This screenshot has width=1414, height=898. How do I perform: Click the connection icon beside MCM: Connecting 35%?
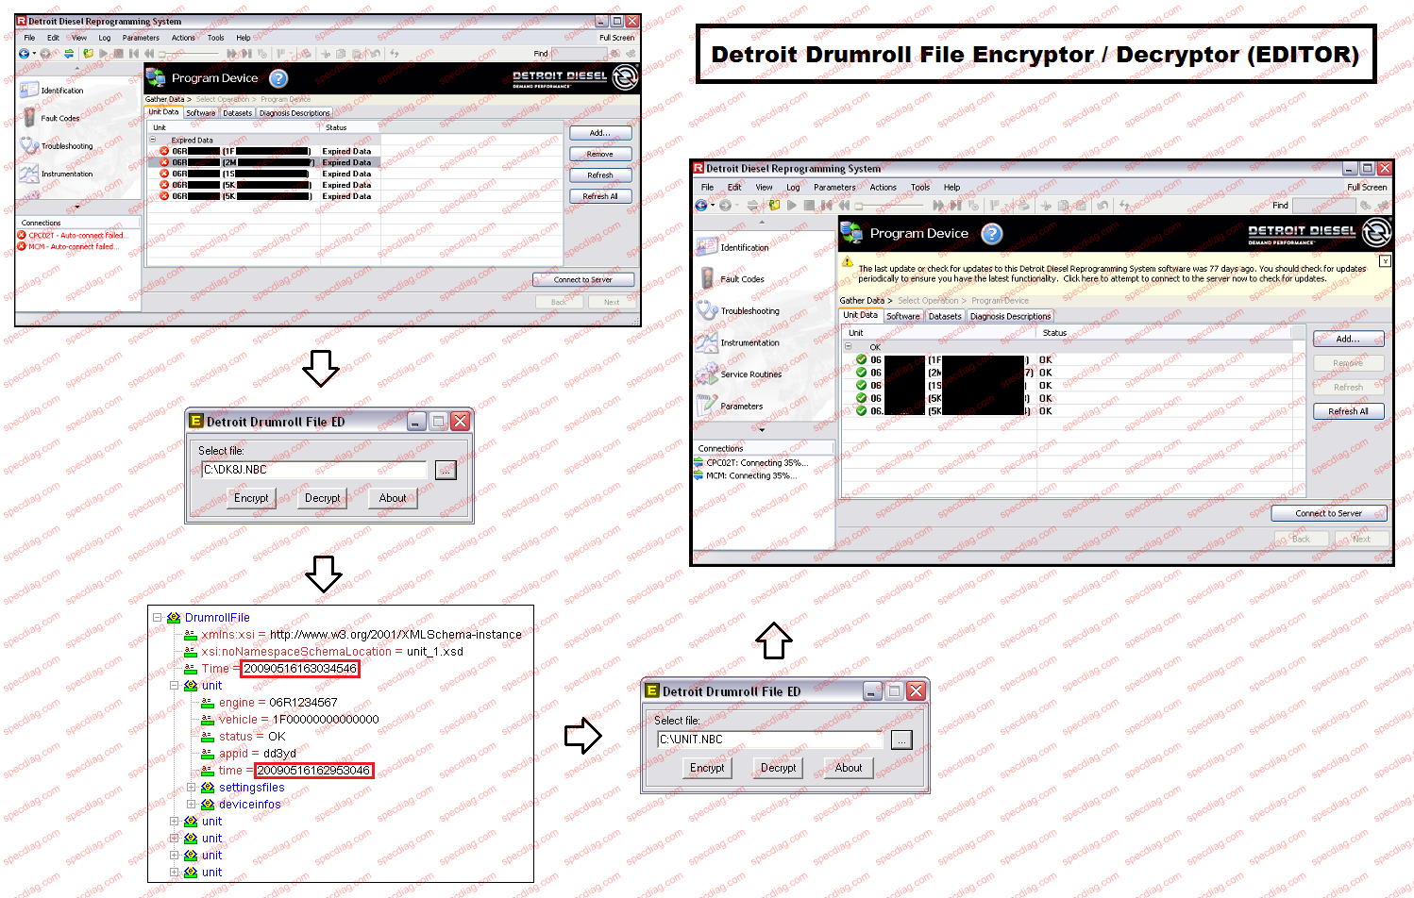pos(699,475)
